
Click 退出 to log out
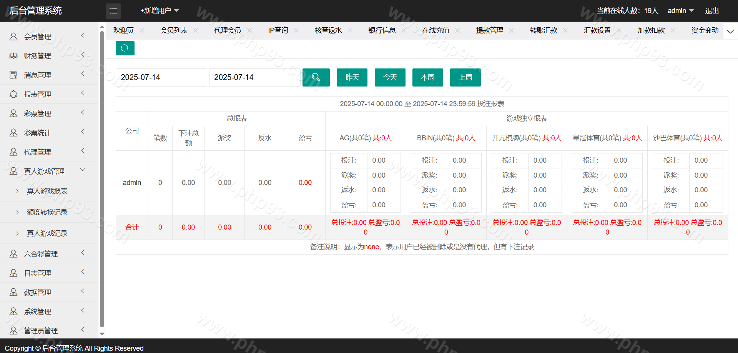tap(712, 11)
